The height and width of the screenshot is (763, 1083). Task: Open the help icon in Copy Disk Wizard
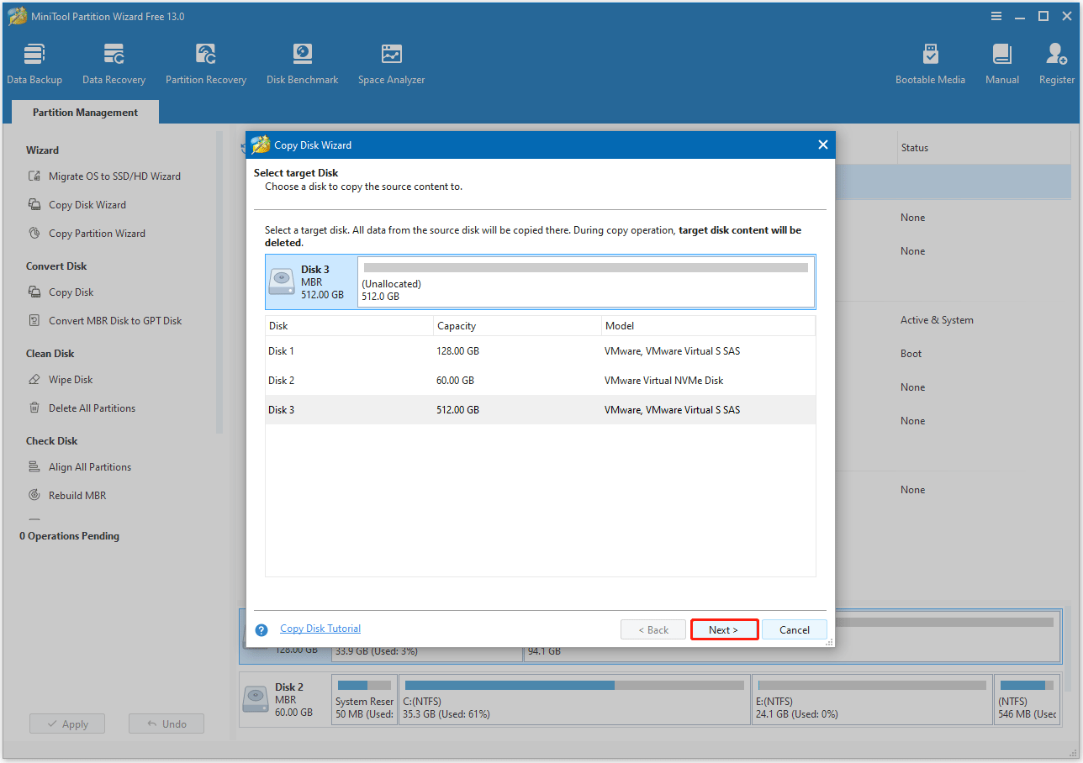click(x=261, y=629)
